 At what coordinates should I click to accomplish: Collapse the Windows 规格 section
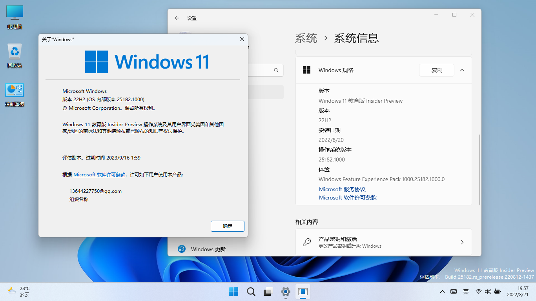[x=462, y=70]
